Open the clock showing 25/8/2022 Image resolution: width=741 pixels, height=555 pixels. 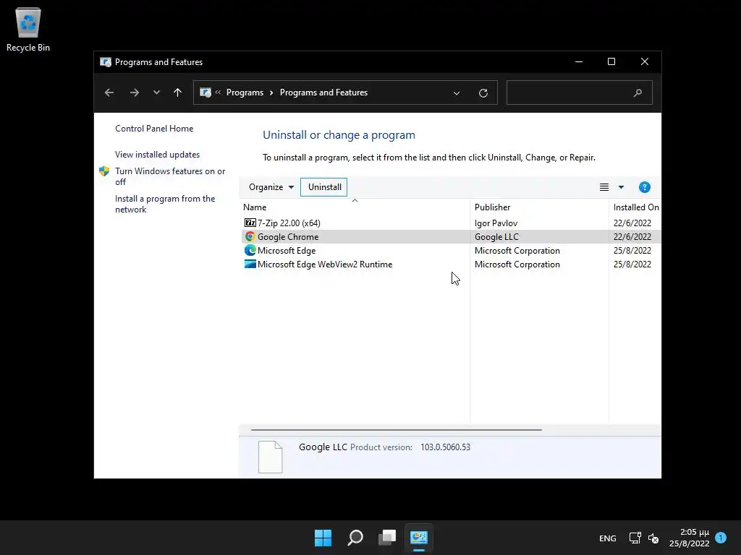[x=689, y=538]
